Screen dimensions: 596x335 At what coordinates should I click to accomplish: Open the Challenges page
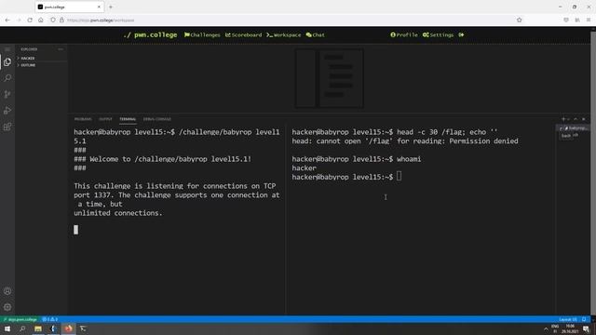point(202,35)
